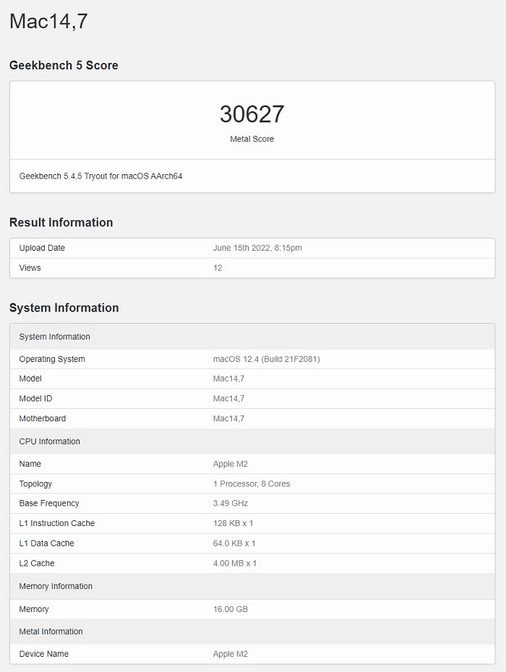Image resolution: width=506 pixels, height=672 pixels.
Task: Select Apple M2 value in Device Name row
Action: (231, 654)
